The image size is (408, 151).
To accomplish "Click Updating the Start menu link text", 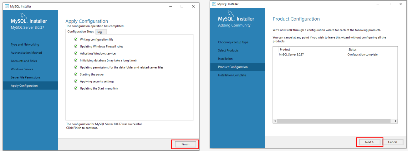I will [x=99, y=88].
